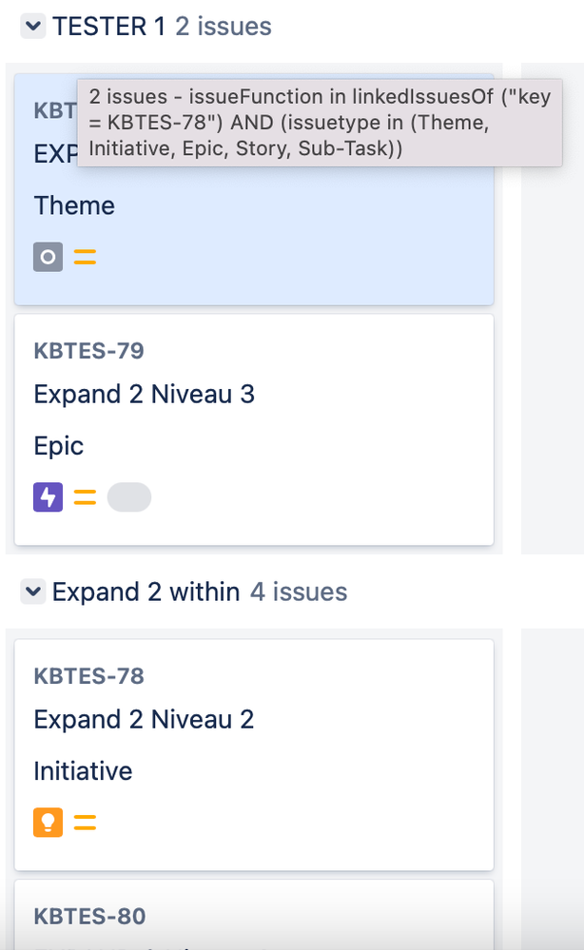The height and width of the screenshot is (950, 584).
Task: Click the Expand 2 within swimlane title
Action: coord(146,591)
